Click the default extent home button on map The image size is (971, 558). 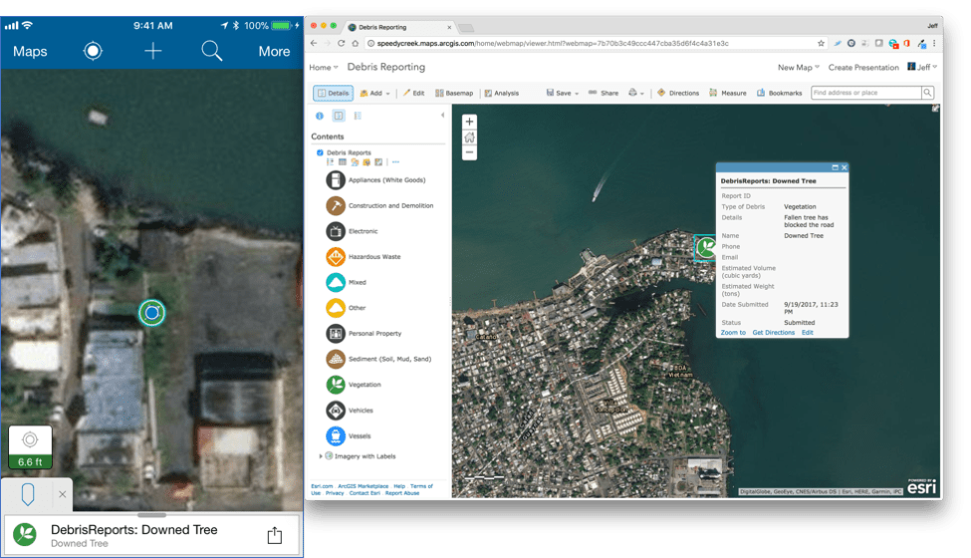pos(469,138)
